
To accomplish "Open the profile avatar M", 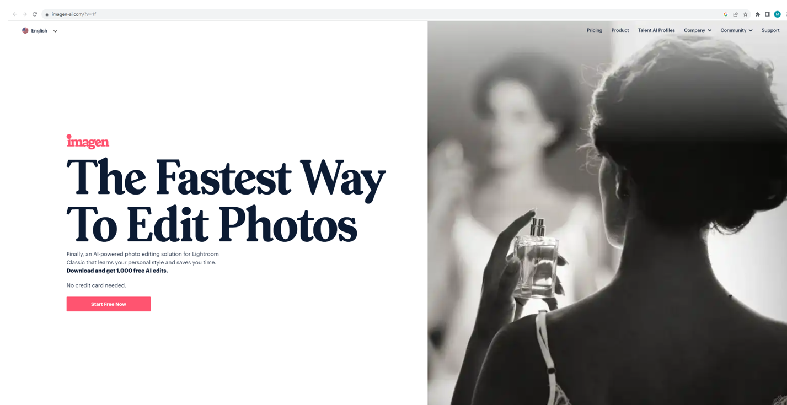I will 778,14.
